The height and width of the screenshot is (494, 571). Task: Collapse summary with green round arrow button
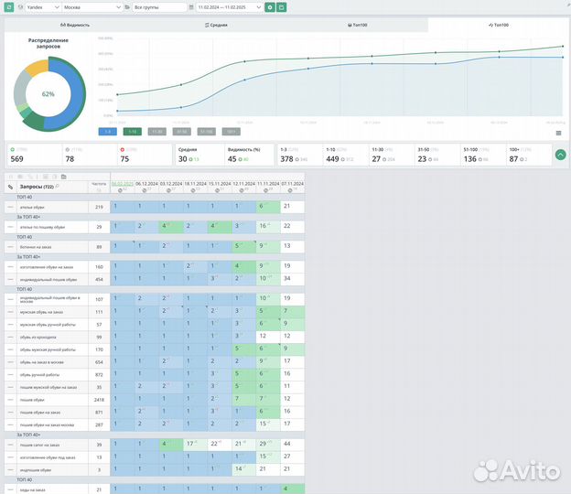click(x=560, y=155)
